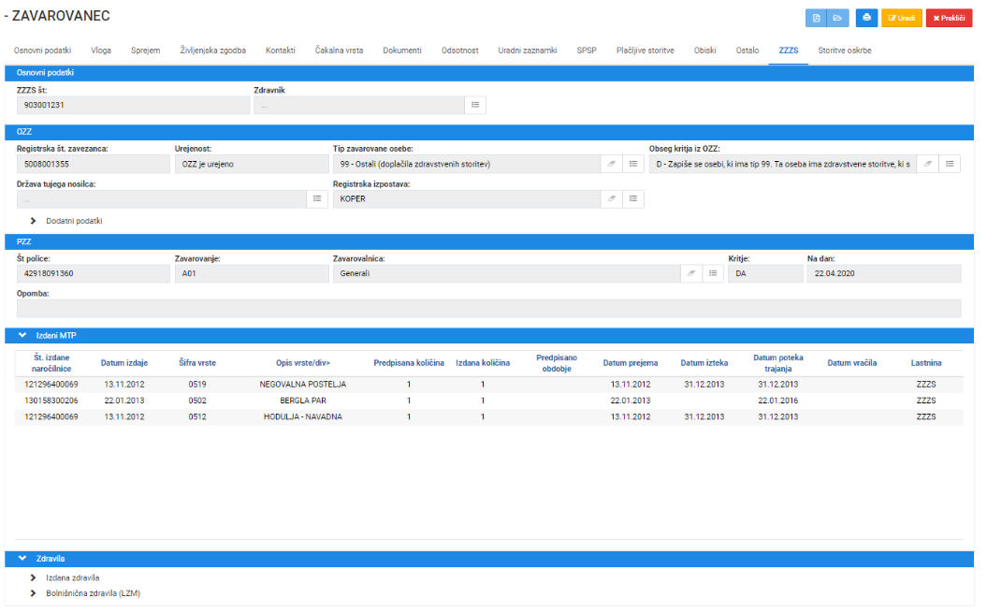Open list picker for Registrska izpostava
Viewport: 987px width, 613px height.
click(x=633, y=198)
